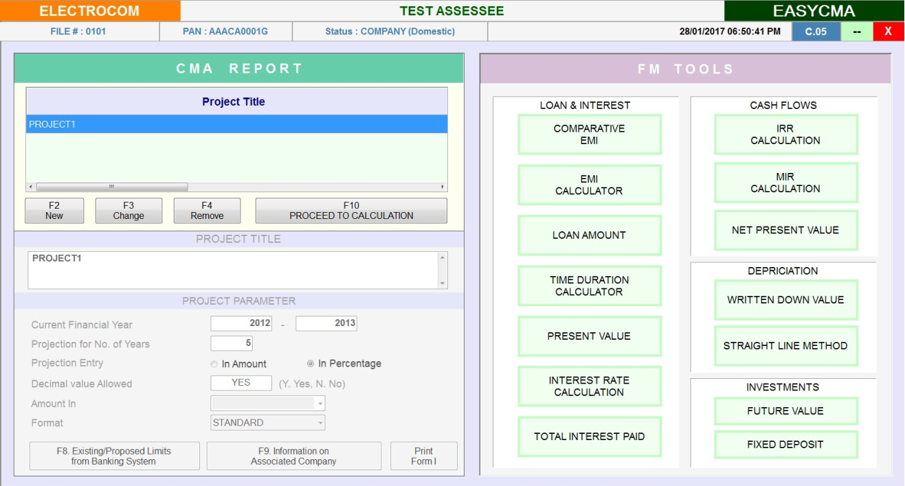This screenshot has width=905, height=486.
Task: Open the Fixed Deposit calculator
Action: [x=785, y=445]
